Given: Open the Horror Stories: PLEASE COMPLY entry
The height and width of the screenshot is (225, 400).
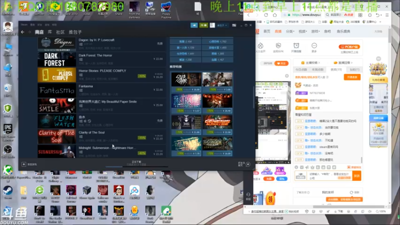Looking at the screenshot, I should (101, 74).
